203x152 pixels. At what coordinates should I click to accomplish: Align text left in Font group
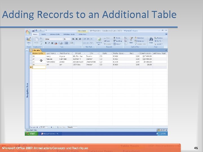pyautogui.click(x=73, y=39)
